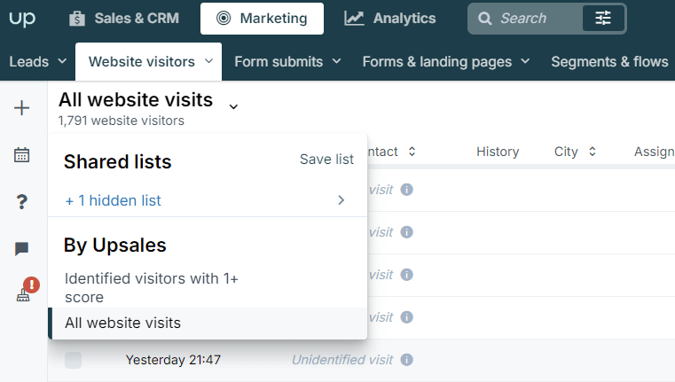Image resolution: width=675 pixels, height=382 pixels.
Task: Sort by the contact column arrows
Action: pyautogui.click(x=412, y=152)
